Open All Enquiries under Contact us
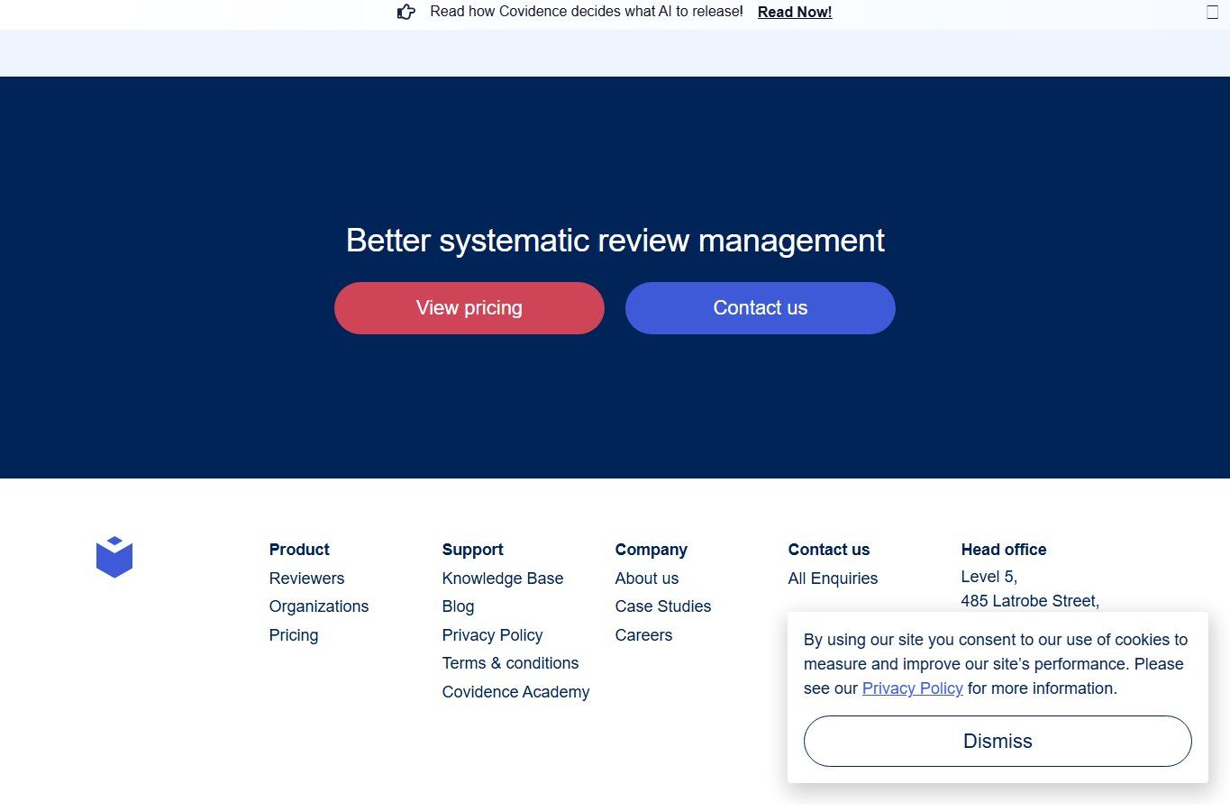Screen dimensions: 1230x811 833,579
